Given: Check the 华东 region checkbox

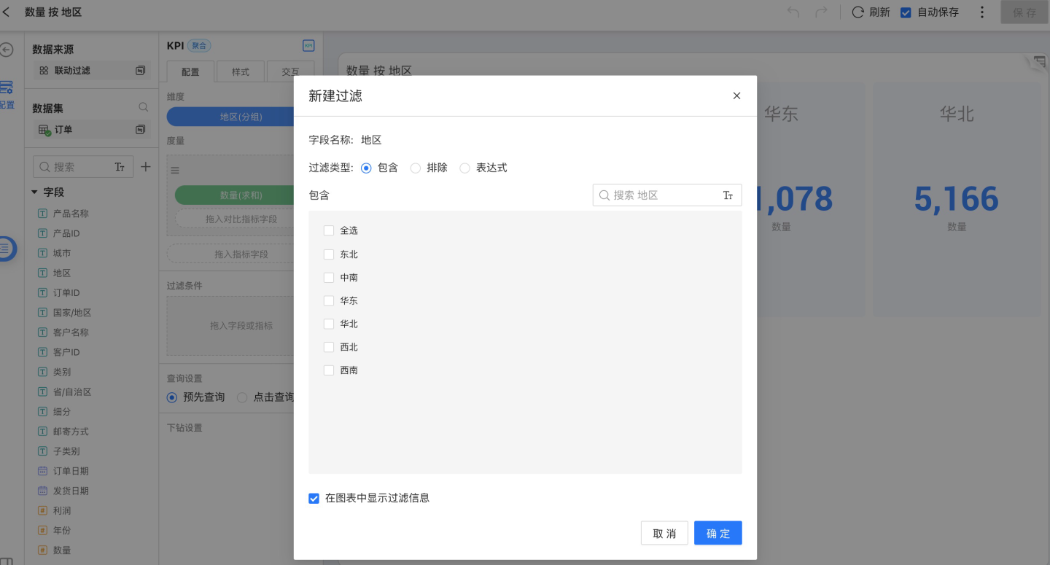Looking at the screenshot, I should click(x=329, y=300).
